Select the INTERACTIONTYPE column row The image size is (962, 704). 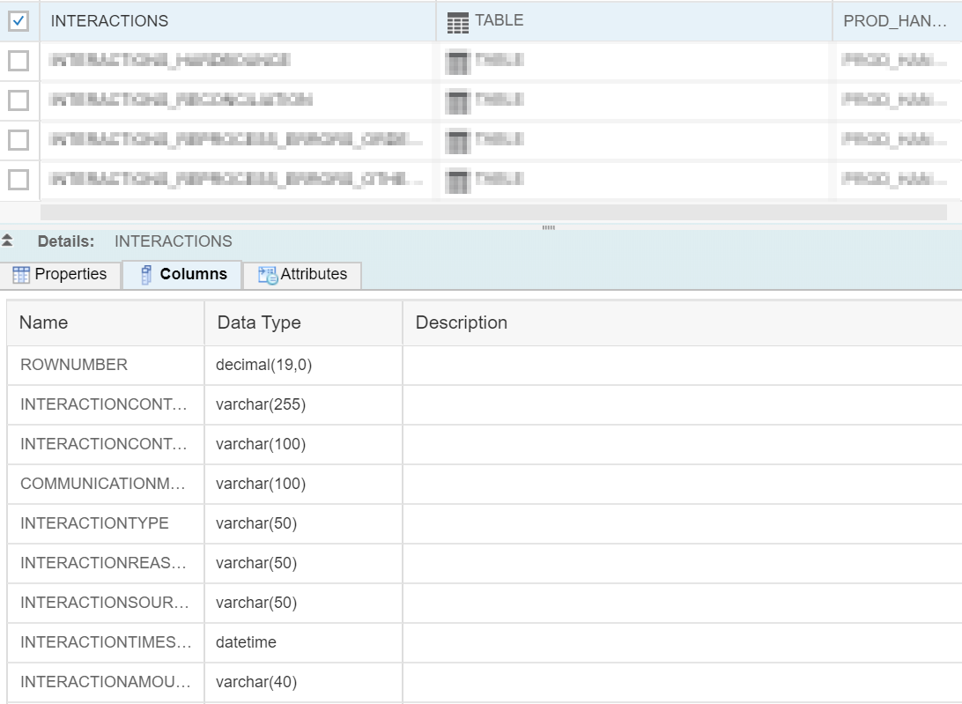[x=94, y=523]
